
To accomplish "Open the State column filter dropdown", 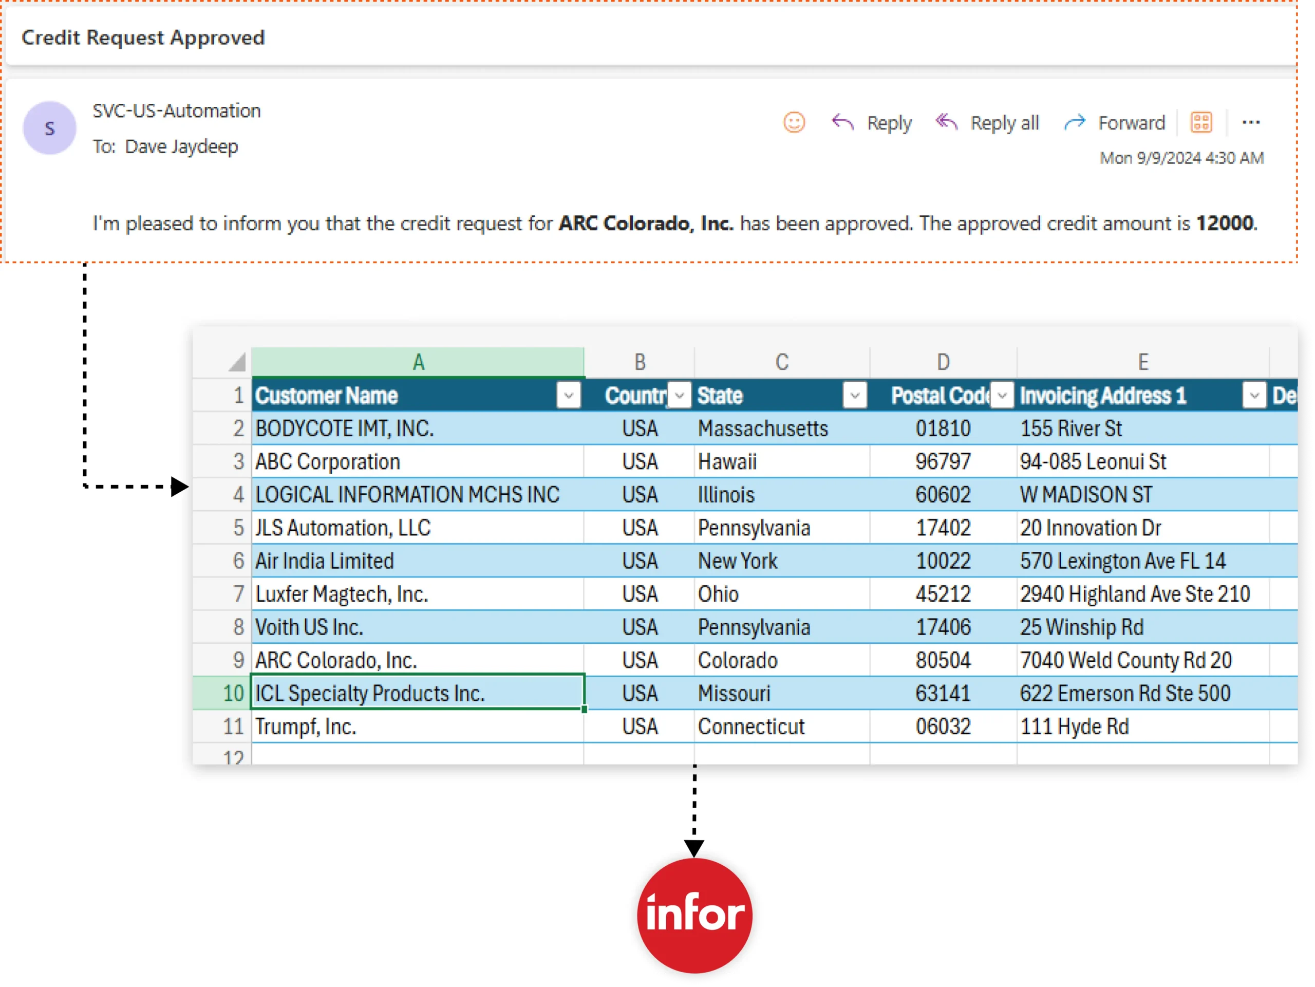I will (x=855, y=396).
